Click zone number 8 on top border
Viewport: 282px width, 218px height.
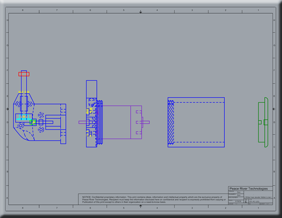tap(23, 10)
